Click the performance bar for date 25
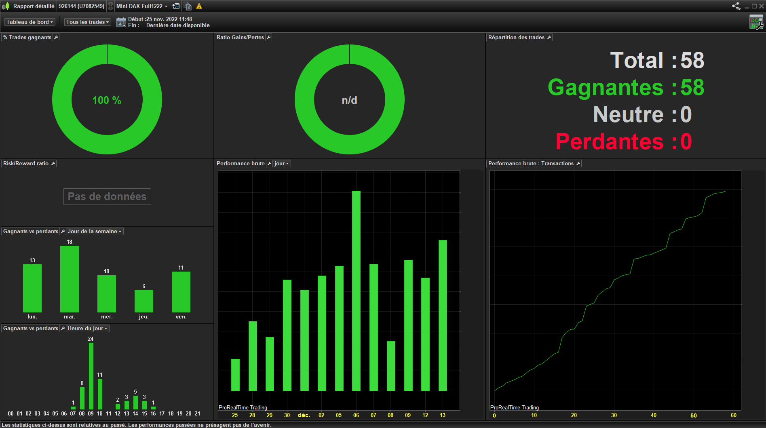 pos(235,375)
